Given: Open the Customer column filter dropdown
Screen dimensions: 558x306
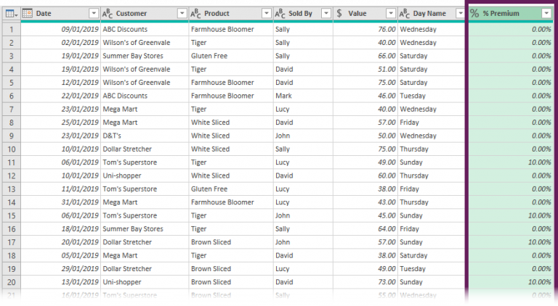Looking at the screenshot, I should coord(182,14).
